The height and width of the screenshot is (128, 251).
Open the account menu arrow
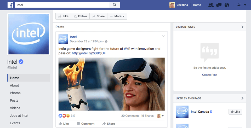[x=245, y=5]
